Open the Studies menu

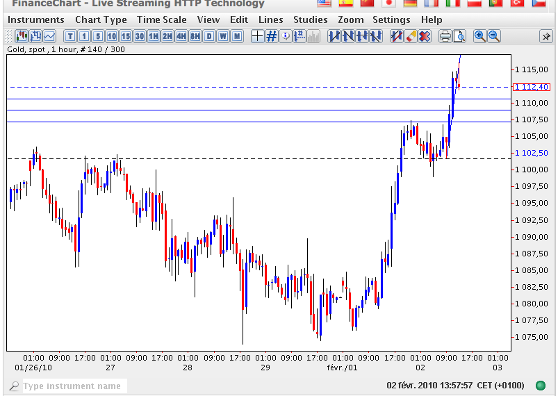point(311,19)
